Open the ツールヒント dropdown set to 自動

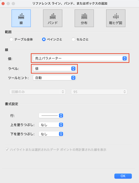54,78
